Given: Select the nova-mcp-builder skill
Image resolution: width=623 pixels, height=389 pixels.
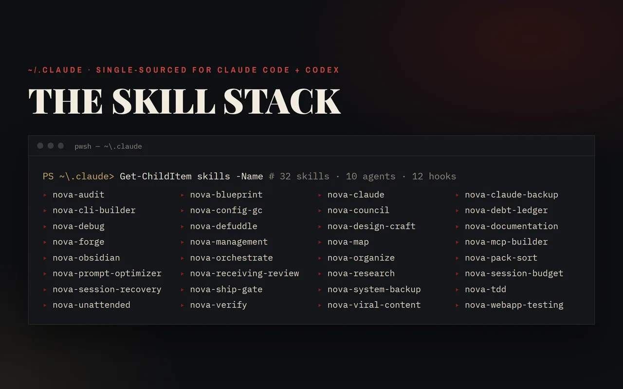Looking at the screenshot, I should [x=506, y=242].
